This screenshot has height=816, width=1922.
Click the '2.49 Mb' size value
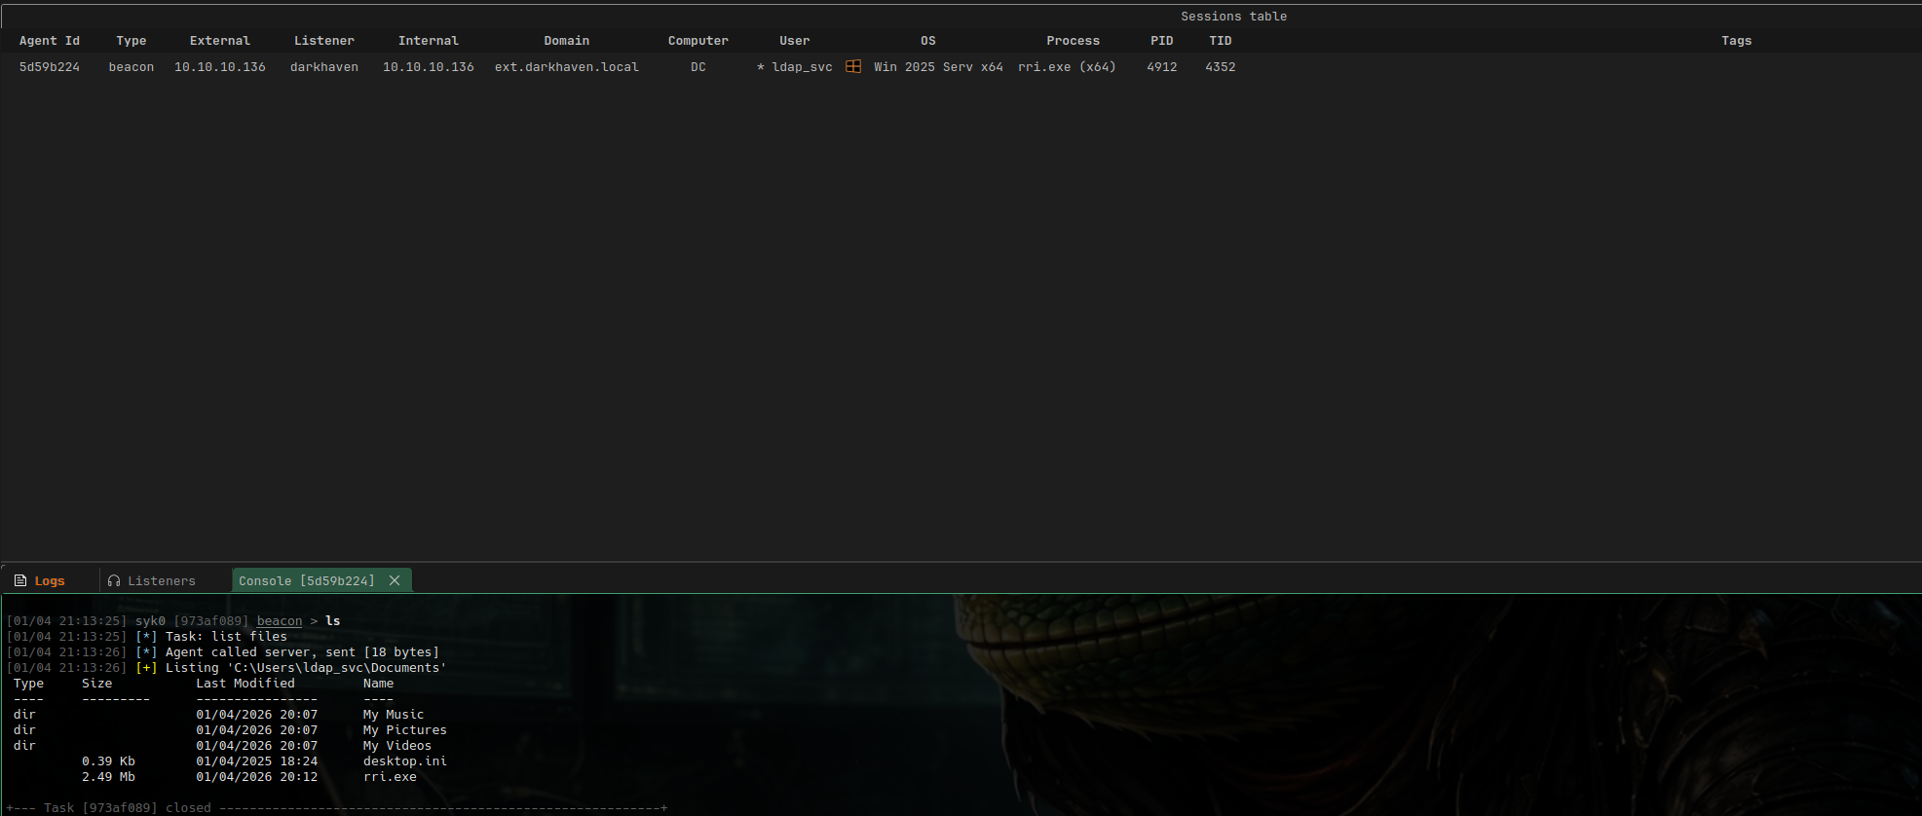coord(108,777)
